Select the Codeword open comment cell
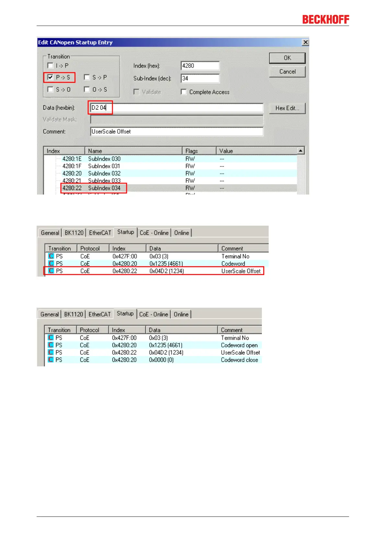The width and height of the screenshot is (386, 546). click(239, 345)
